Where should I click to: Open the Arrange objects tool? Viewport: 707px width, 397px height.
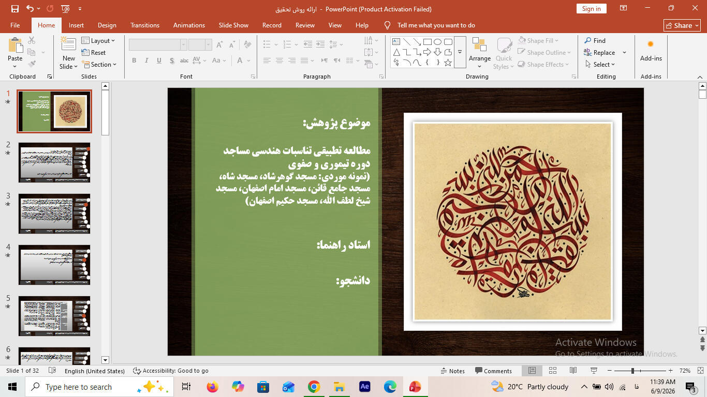pos(480,53)
